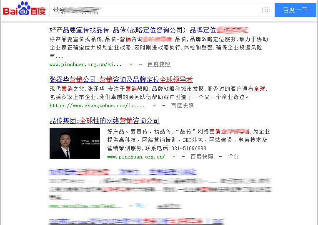Image resolution: width=318 pixels, height=225 pixels.
Task: Click phone number text 021-51096898
Action: (x=189, y=148)
